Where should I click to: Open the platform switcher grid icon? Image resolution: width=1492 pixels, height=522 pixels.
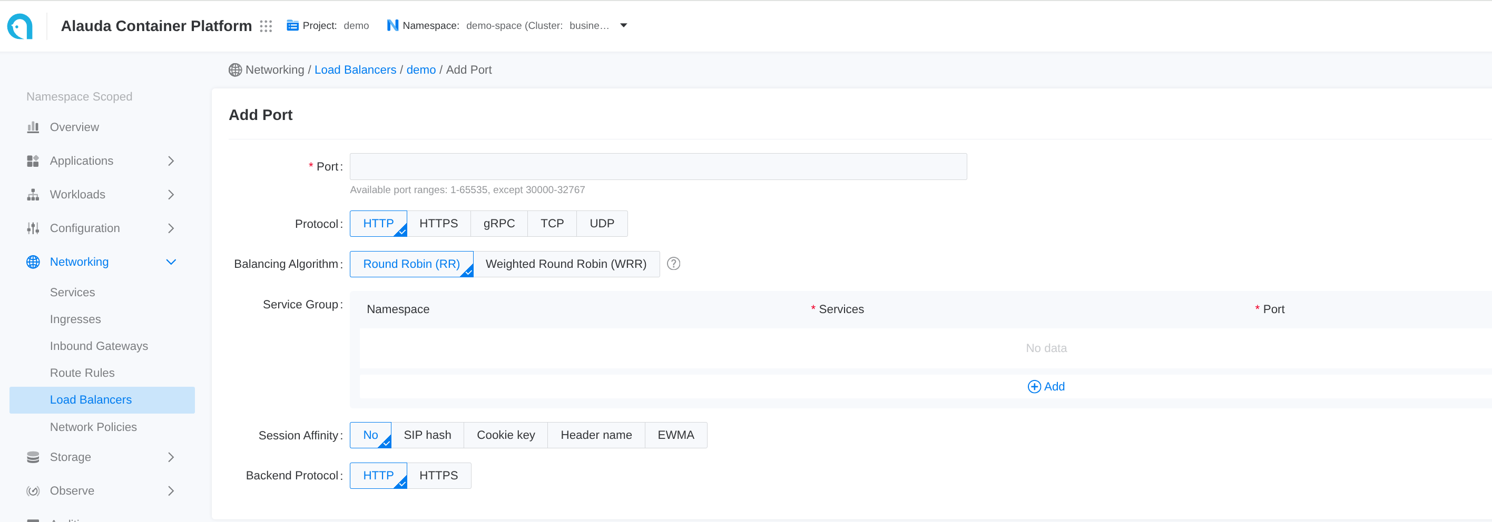(266, 26)
